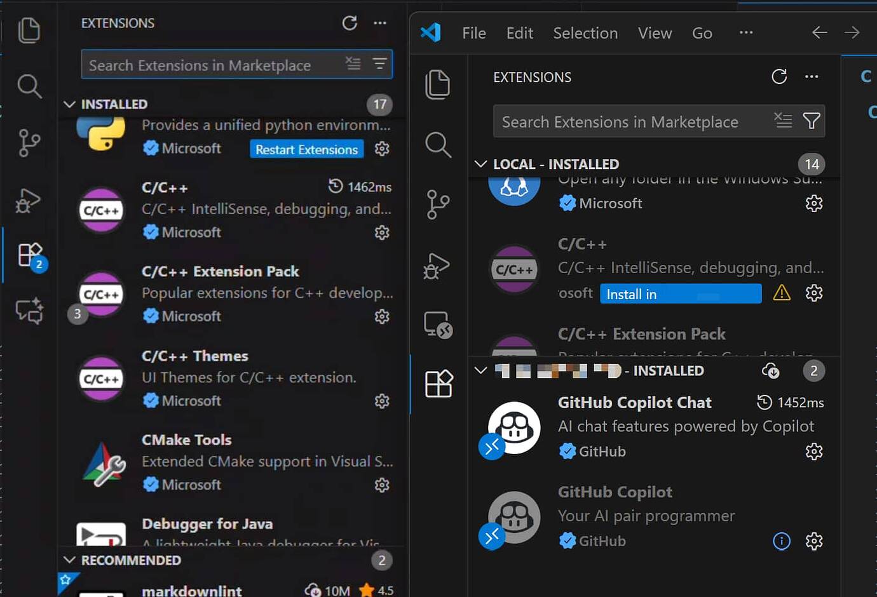The height and width of the screenshot is (597, 877).
Task: Select the GitHub Copilot Chat extension
Action: click(x=634, y=403)
